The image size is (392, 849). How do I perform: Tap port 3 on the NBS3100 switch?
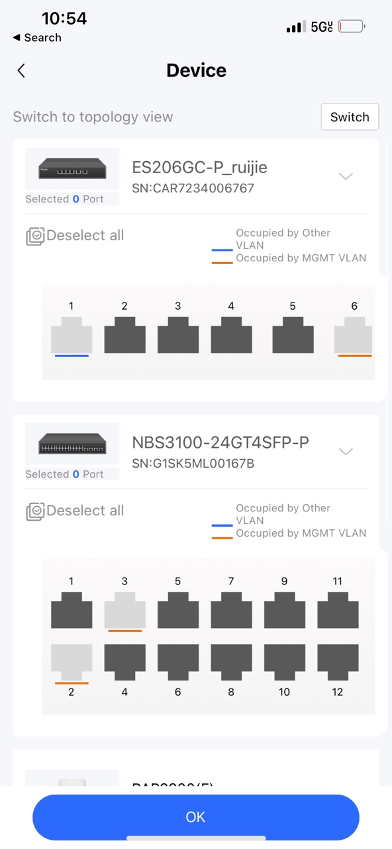(124, 610)
